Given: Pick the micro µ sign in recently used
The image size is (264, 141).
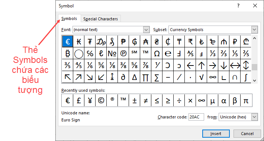Looking at the screenshot, I should coord(212,100).
